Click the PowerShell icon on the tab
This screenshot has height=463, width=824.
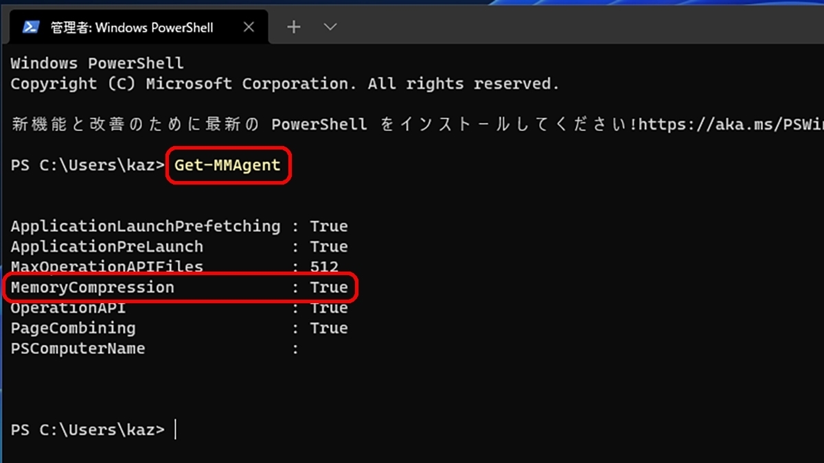pyautogui.click(x=31, y=27)
